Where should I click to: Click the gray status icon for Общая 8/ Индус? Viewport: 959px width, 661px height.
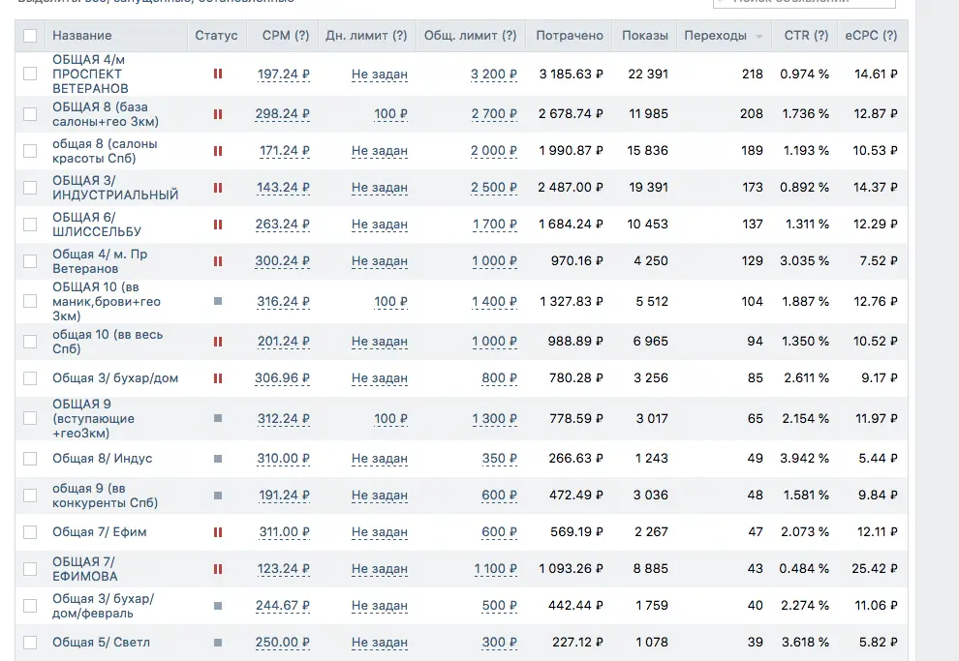coord(218,458)
